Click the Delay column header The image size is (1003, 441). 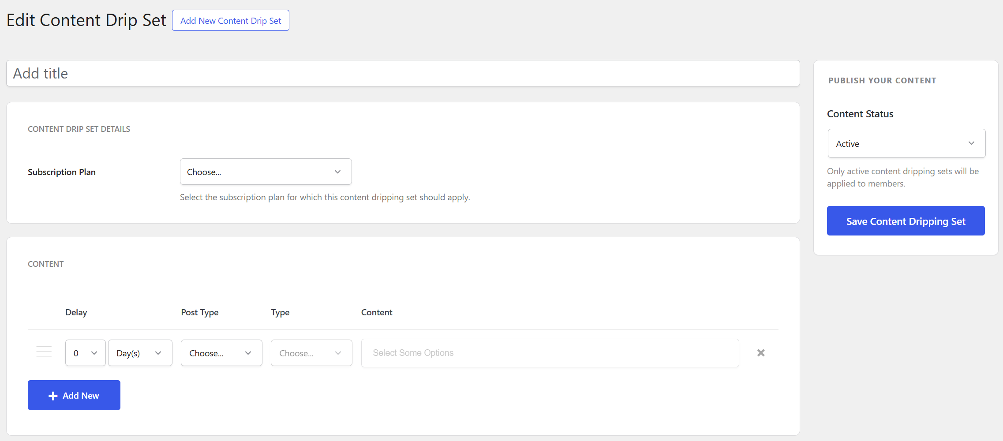pos(76,312)
